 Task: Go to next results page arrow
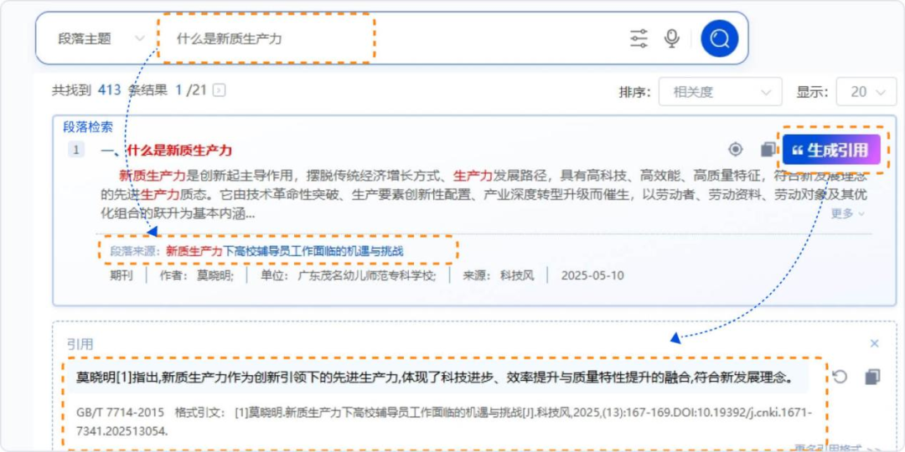(220, 90)
